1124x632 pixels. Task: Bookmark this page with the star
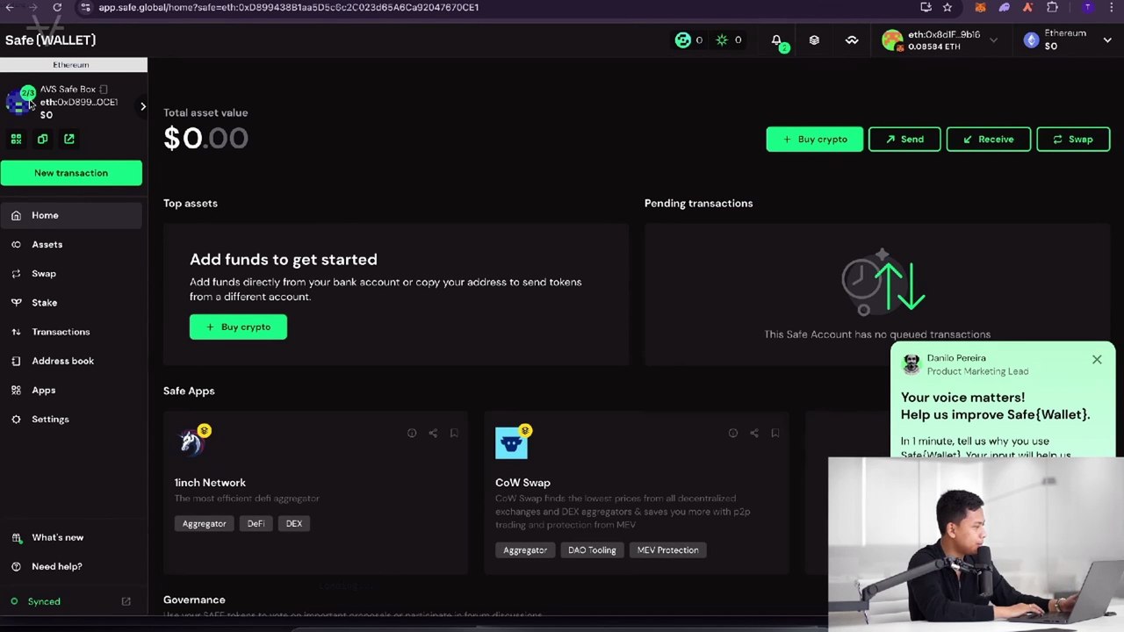pyautogui.click(x=947, y=7)
